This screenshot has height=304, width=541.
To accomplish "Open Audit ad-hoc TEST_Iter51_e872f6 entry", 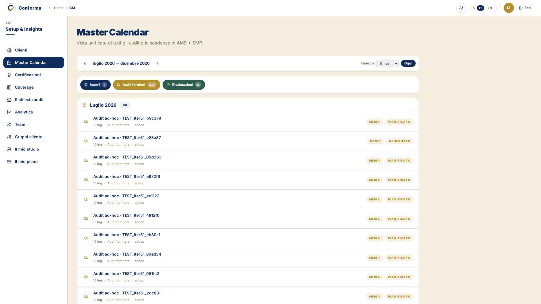I will [x=248, y=180].
